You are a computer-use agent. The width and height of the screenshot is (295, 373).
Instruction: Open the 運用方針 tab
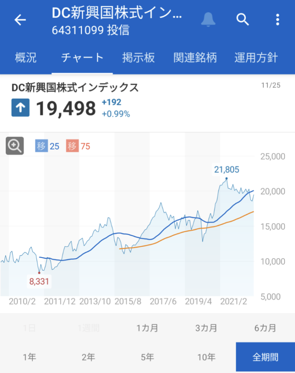click(256, 58)
